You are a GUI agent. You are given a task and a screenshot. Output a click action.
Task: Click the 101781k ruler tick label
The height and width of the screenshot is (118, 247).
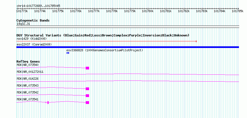click(166, 11)
